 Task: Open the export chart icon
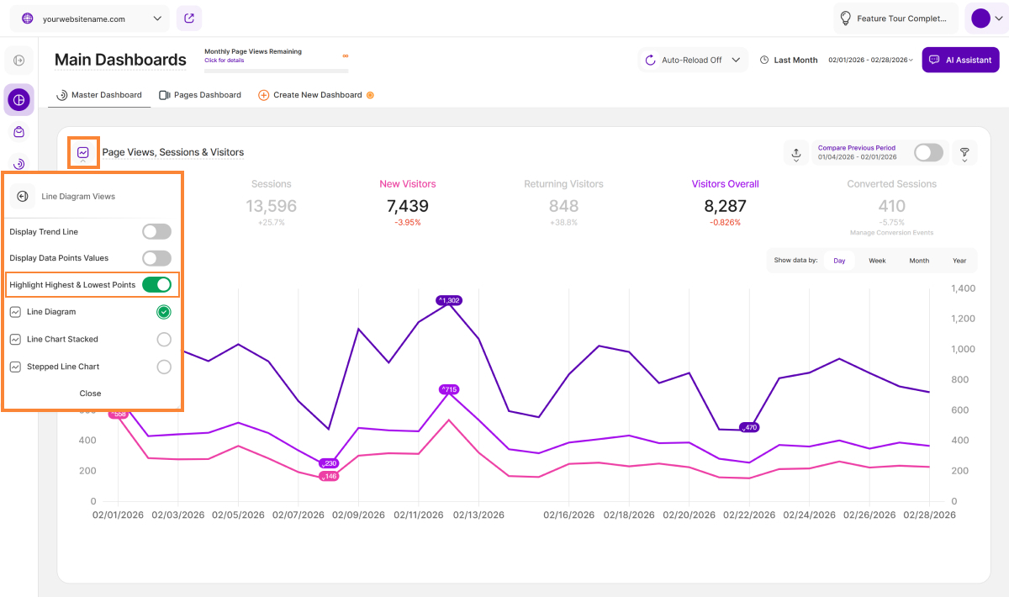[x=795, y=153]
